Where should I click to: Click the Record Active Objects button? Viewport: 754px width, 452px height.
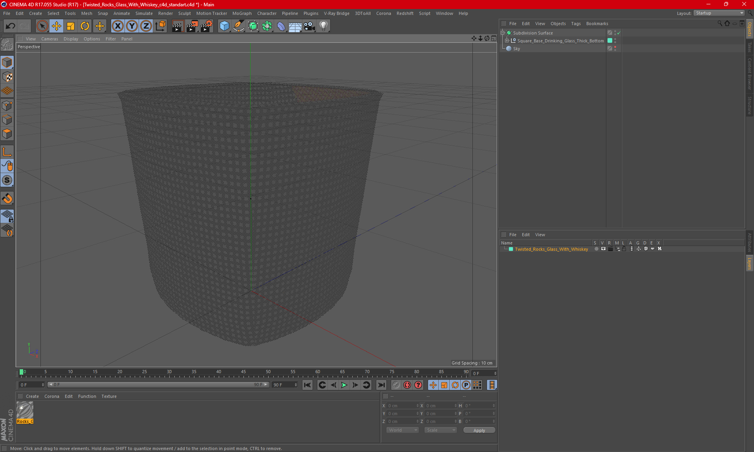[396, 385]
